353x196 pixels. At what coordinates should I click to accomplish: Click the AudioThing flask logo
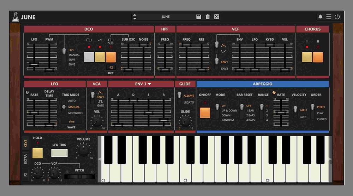(16, 17)
